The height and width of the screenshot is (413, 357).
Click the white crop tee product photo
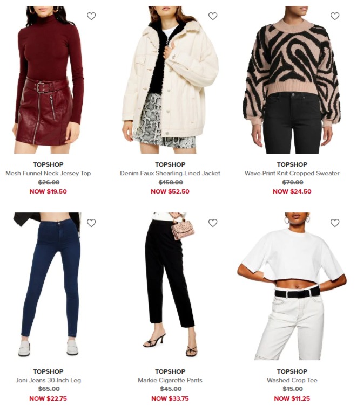click(292, 286)
